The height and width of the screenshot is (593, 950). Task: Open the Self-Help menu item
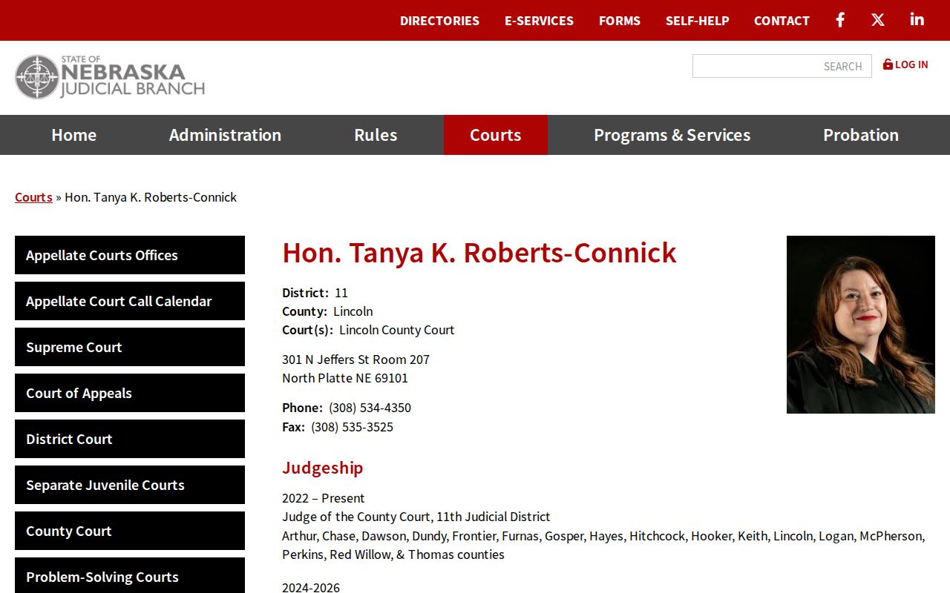(x=698, y=21)
